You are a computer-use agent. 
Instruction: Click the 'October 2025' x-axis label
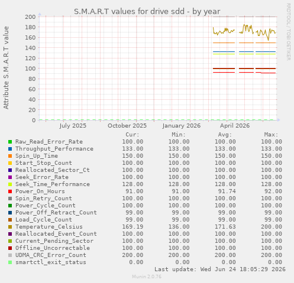[127, 126]
